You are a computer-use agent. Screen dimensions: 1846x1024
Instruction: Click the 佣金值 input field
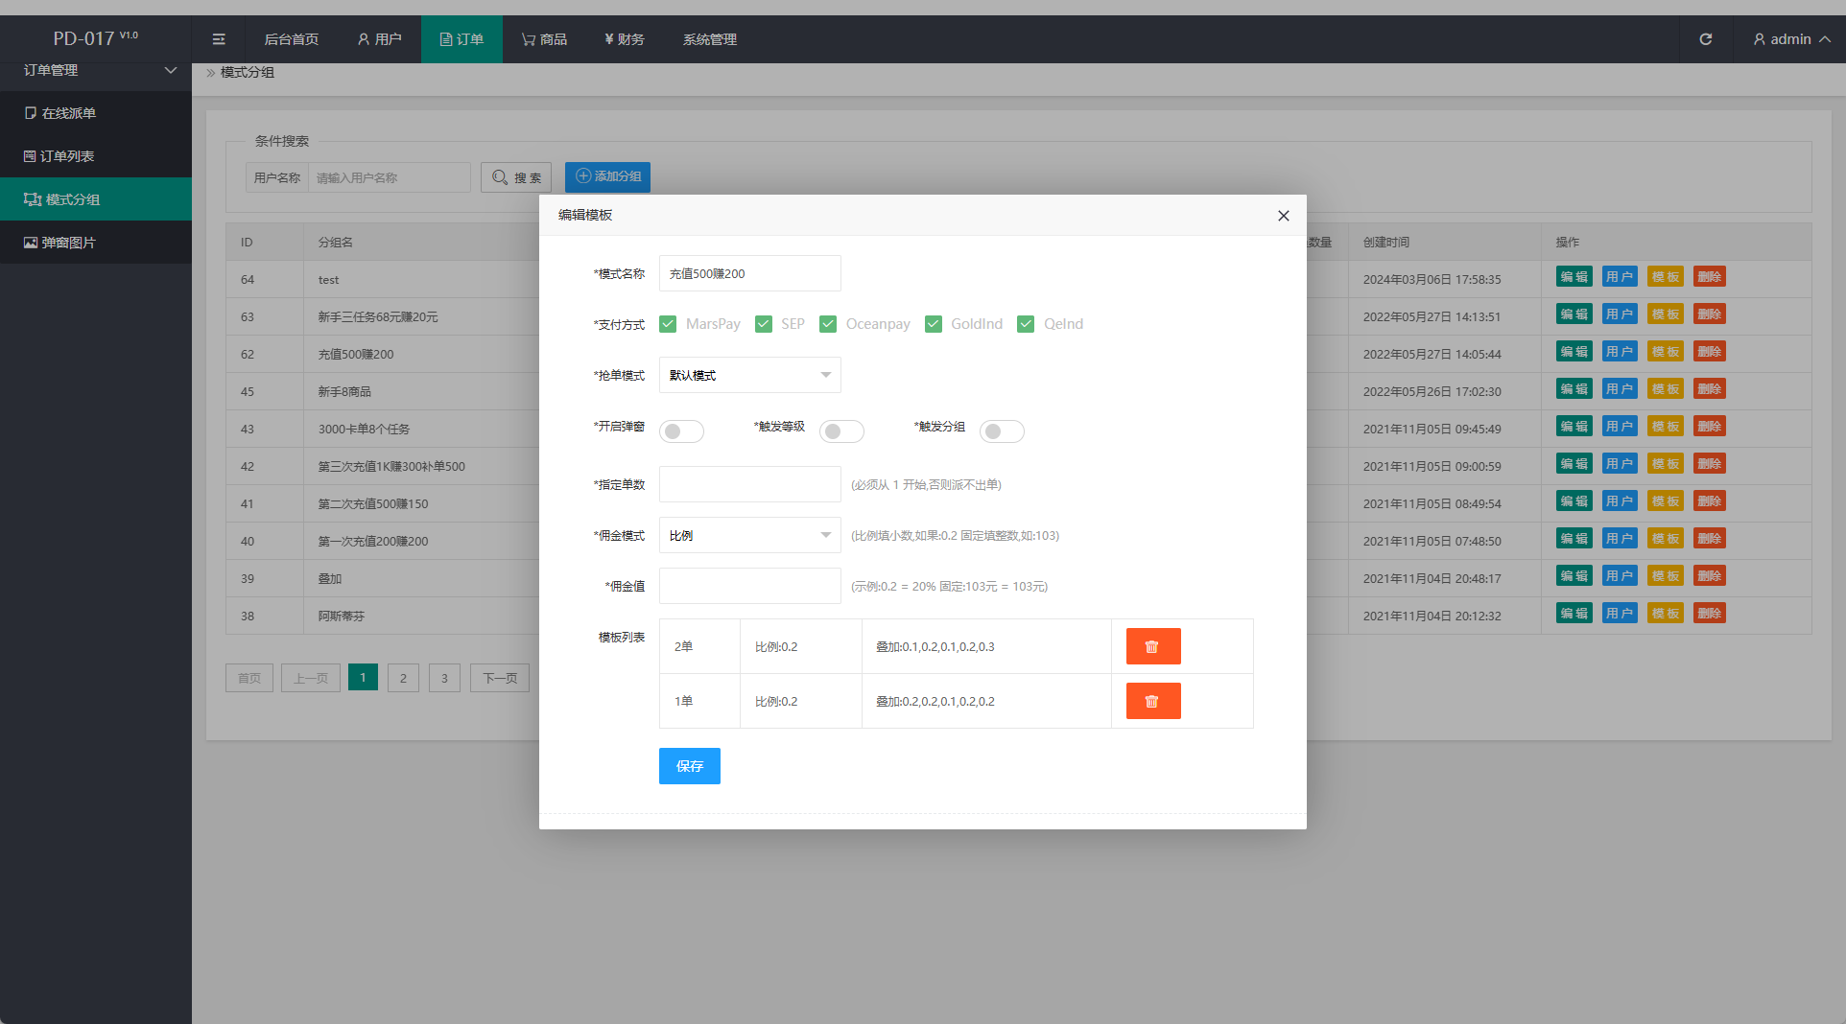coord(749,586)
